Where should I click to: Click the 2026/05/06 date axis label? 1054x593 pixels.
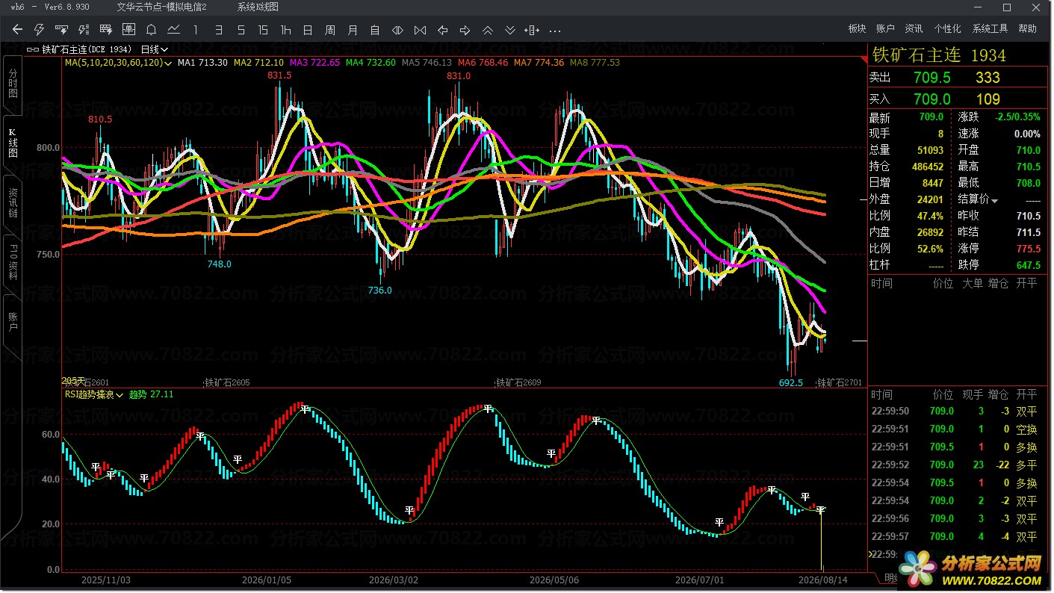point(554,580)
